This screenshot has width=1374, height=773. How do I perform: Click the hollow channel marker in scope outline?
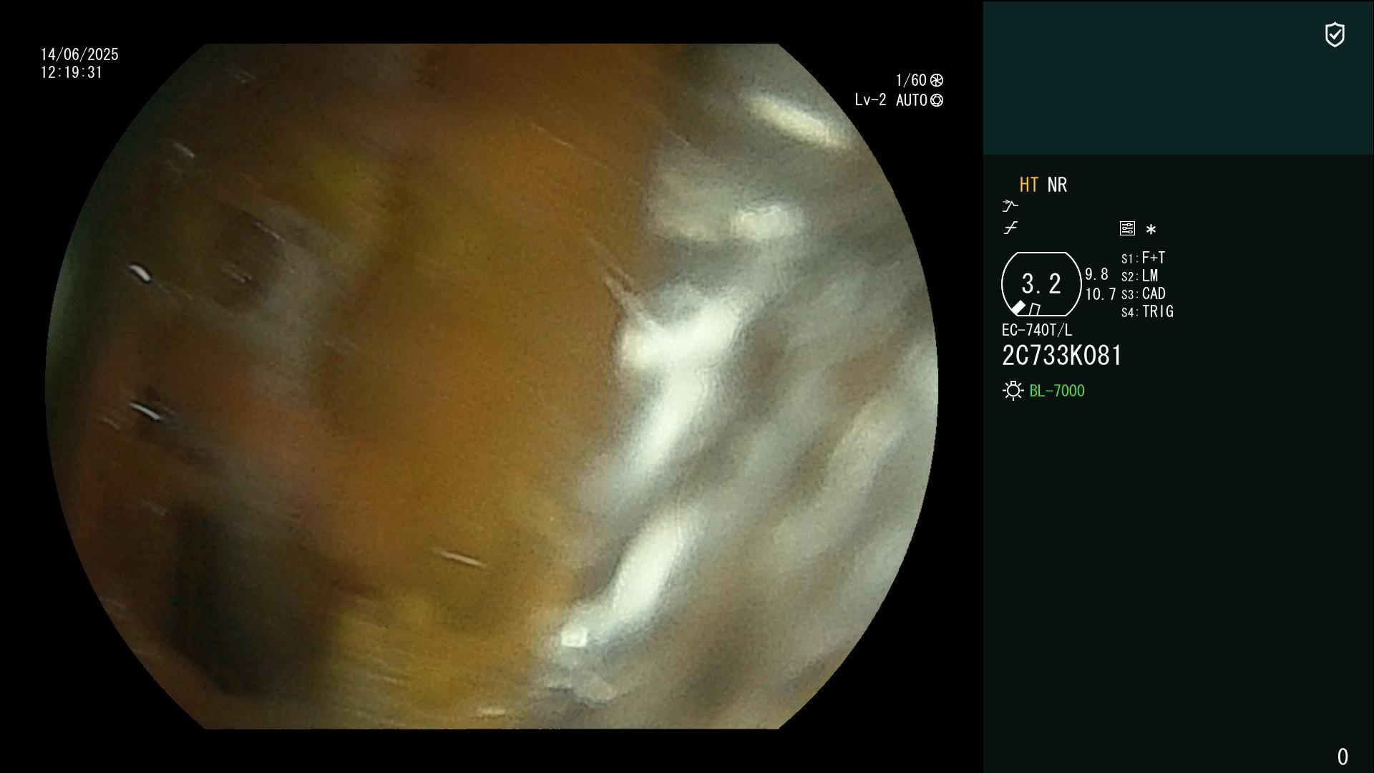click(1035, 309)
